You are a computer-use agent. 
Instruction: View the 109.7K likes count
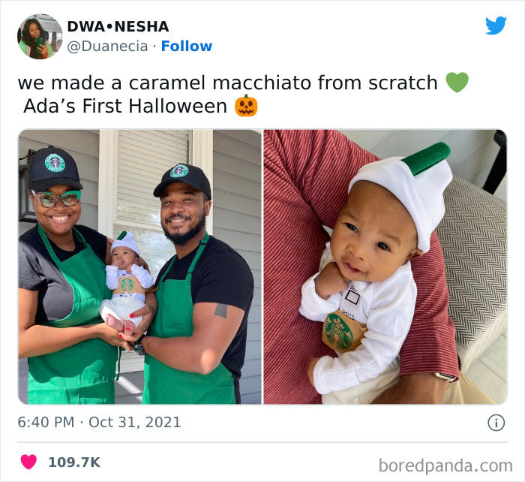(74, 462)
